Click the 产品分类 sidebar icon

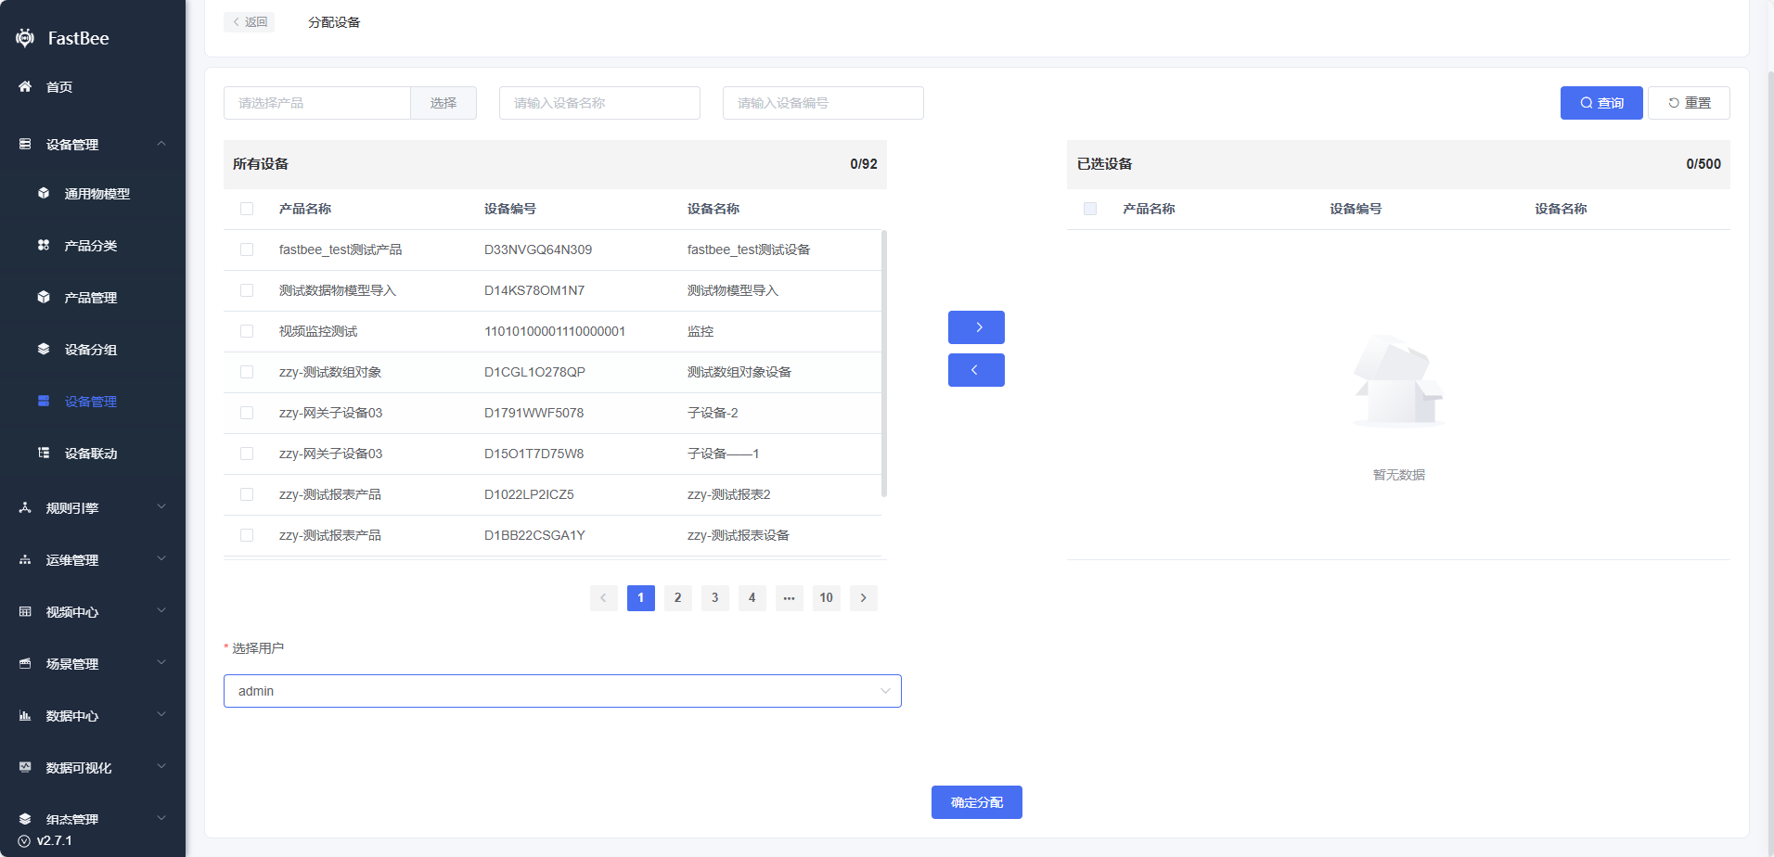(44, 246)
